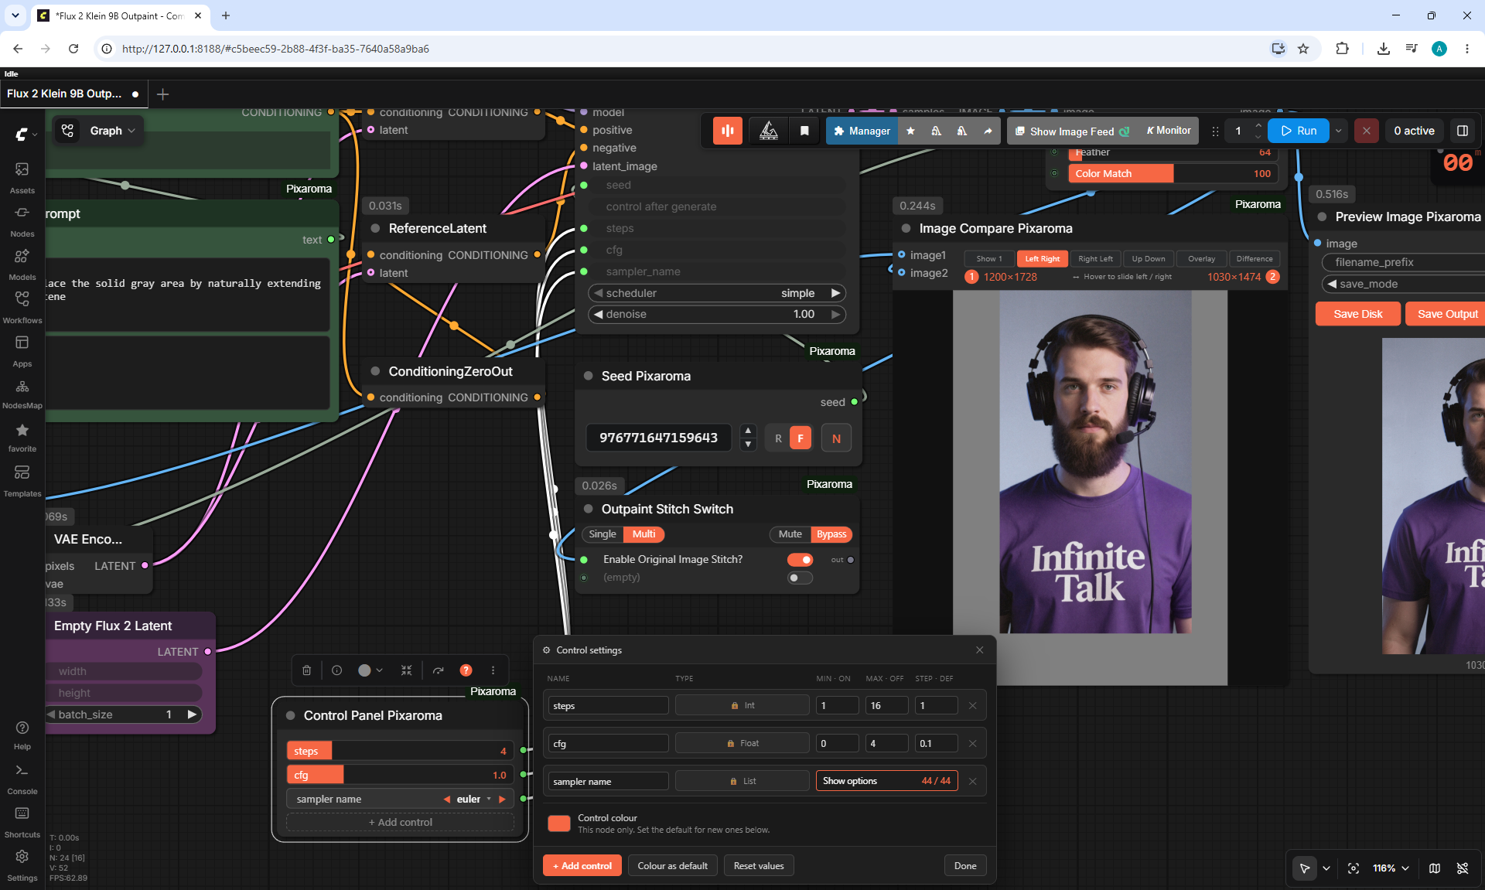The height and width of the screenshot is (890, 1485).
Task: Adjust the steps slider in Control Panel
Action: [400, 751]
